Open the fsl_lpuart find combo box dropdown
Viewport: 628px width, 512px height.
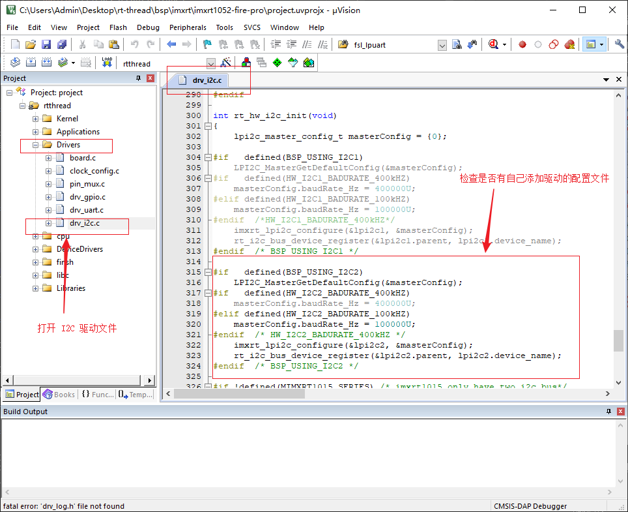442,45
